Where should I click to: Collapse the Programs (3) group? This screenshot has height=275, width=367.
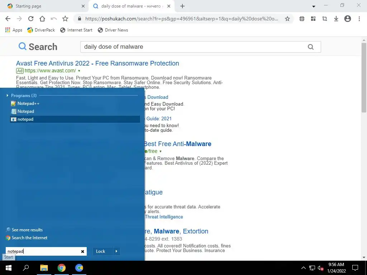(x=8, y=95)
